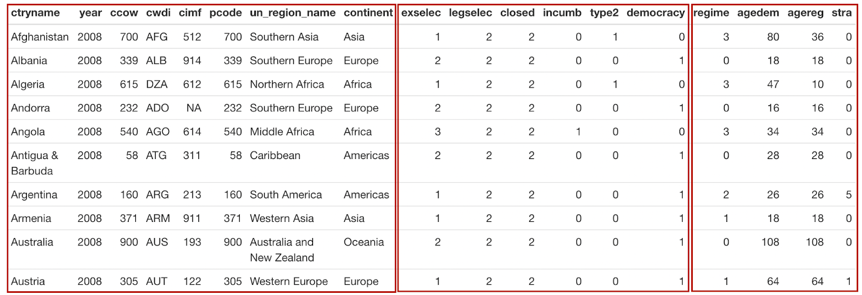The image size is (862, 295).
Task: Click the agedem column header
Action: tap(758, 13)
